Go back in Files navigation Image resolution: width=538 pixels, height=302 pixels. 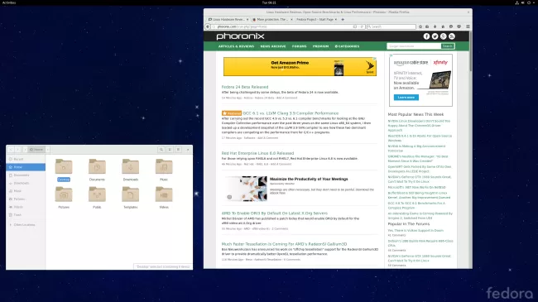pyautogui.click(x=11, y=150)
